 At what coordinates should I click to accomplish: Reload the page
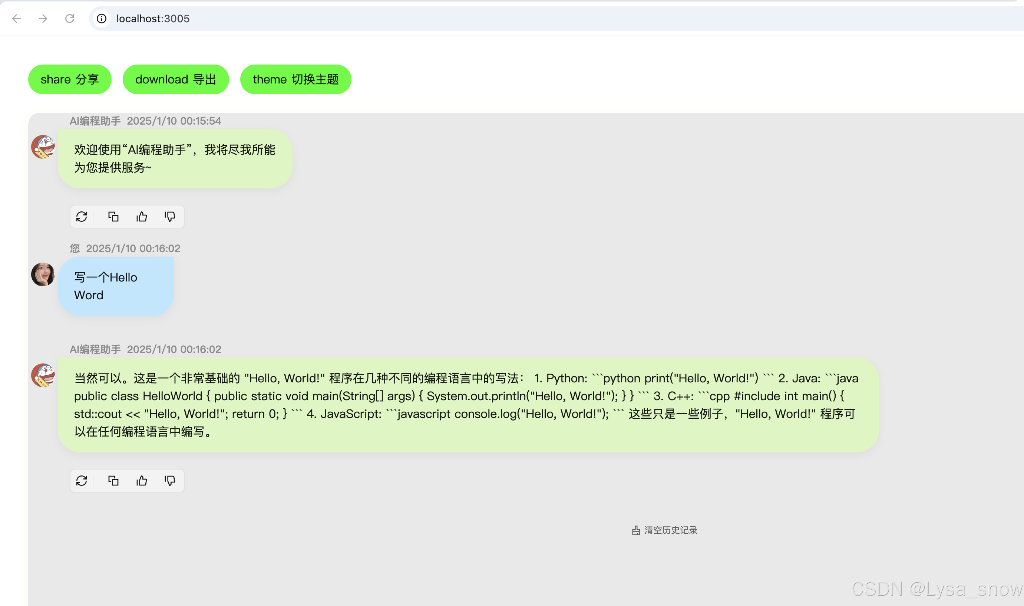(70, 19)
